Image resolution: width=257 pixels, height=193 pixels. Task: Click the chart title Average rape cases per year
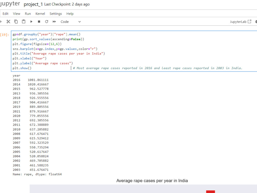(152, 181)
